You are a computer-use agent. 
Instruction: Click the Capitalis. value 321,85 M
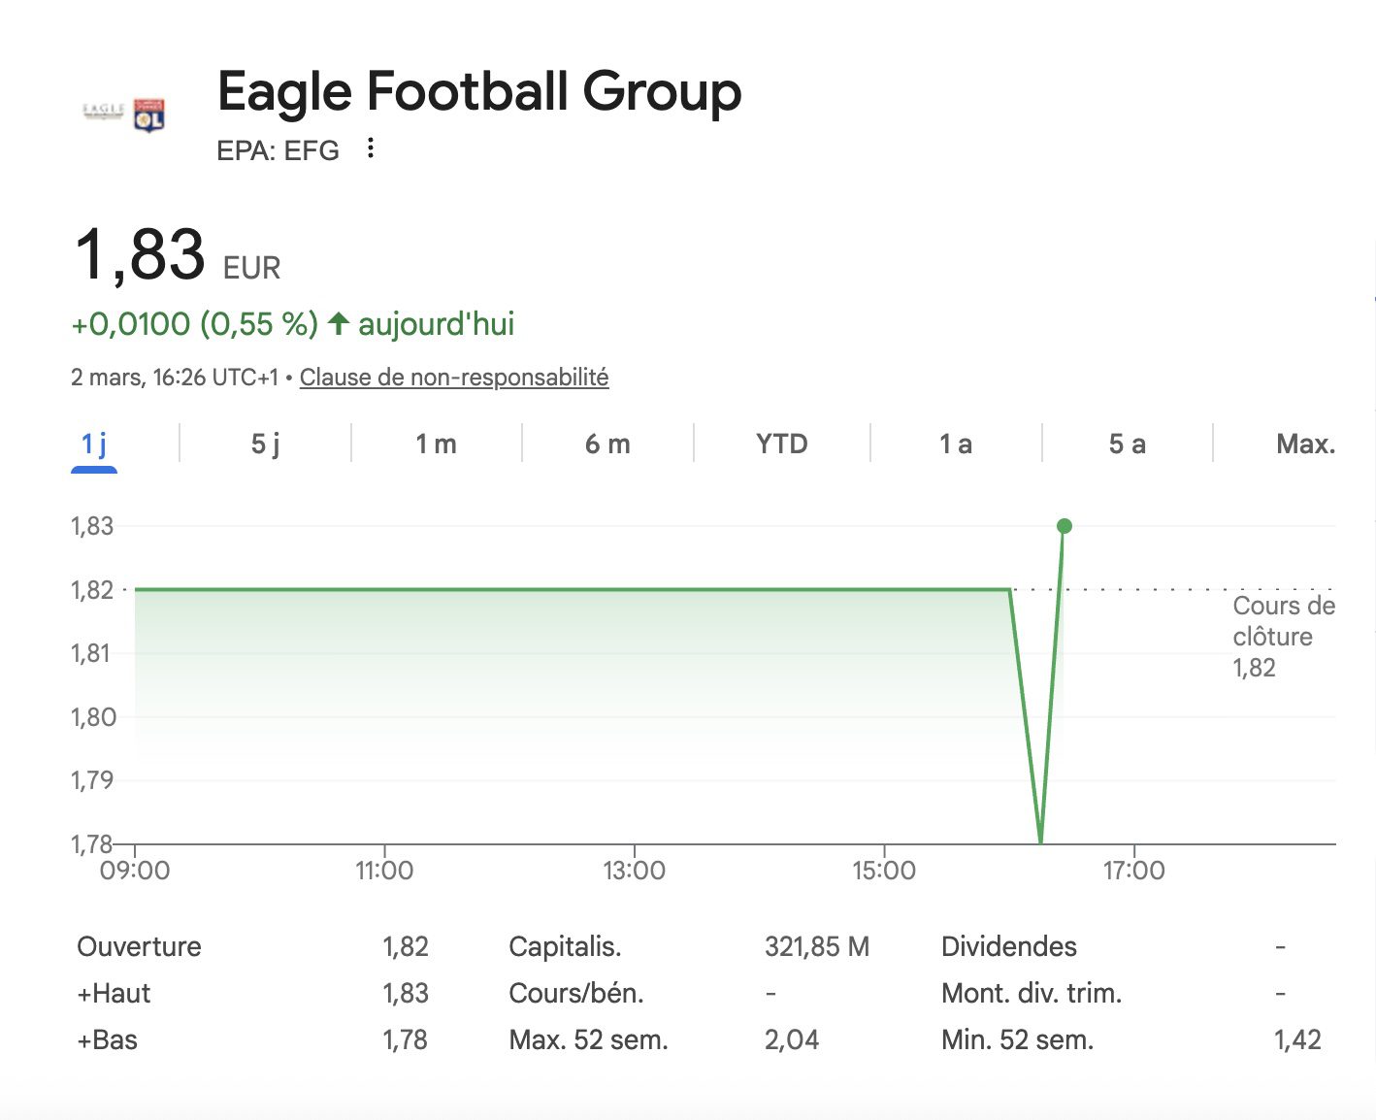tap(816, 946)
